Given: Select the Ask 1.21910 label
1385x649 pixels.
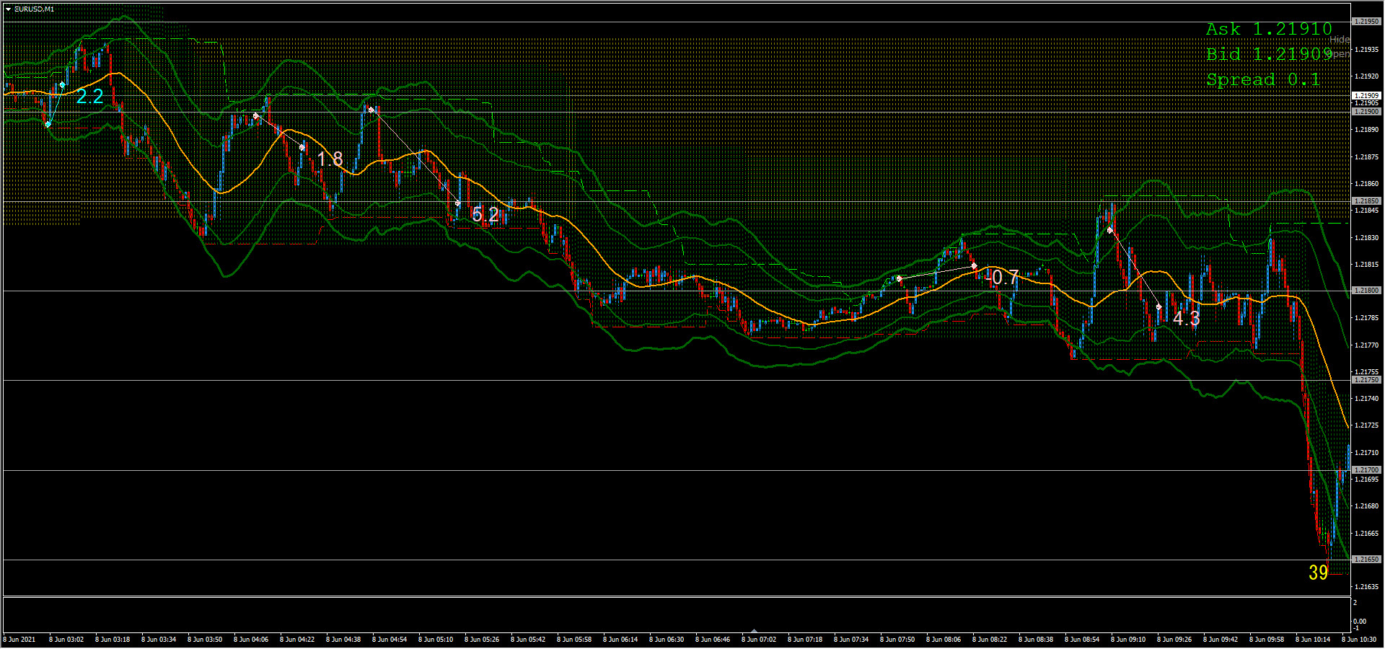Looking at the screenshot, I should 1269,29.
